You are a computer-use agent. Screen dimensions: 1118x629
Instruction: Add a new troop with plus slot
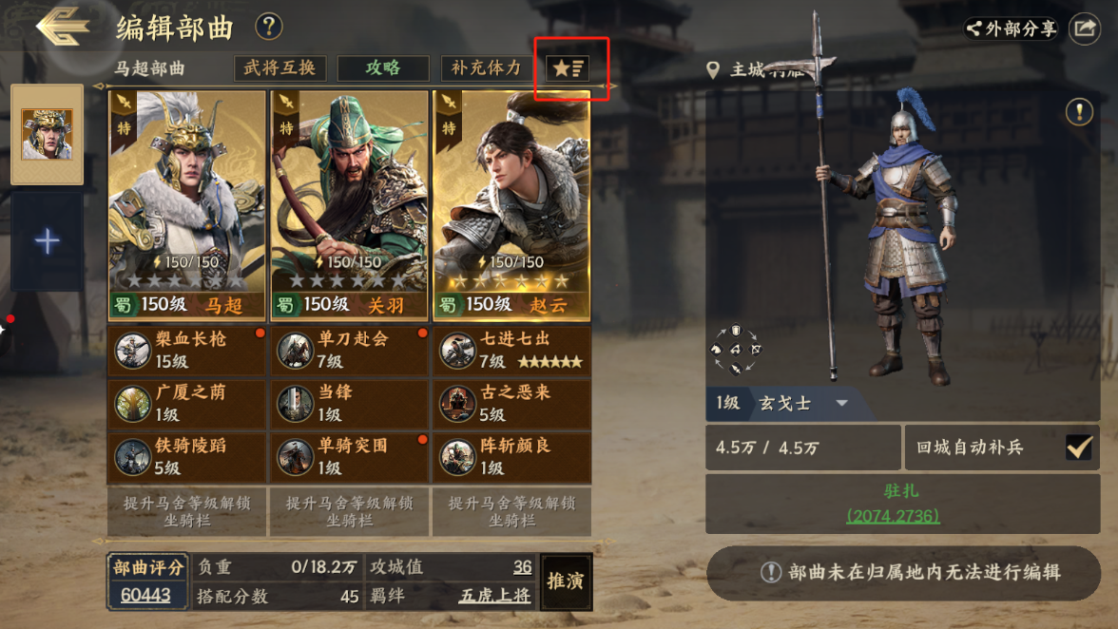tap(48, 241)
